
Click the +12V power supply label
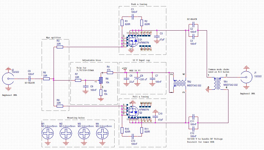(124, 69)
